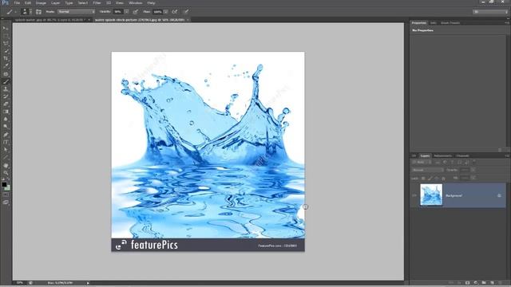511x287 pixels.
Task: Toggle the Brush panel
Action: click(x=38, y=12)
